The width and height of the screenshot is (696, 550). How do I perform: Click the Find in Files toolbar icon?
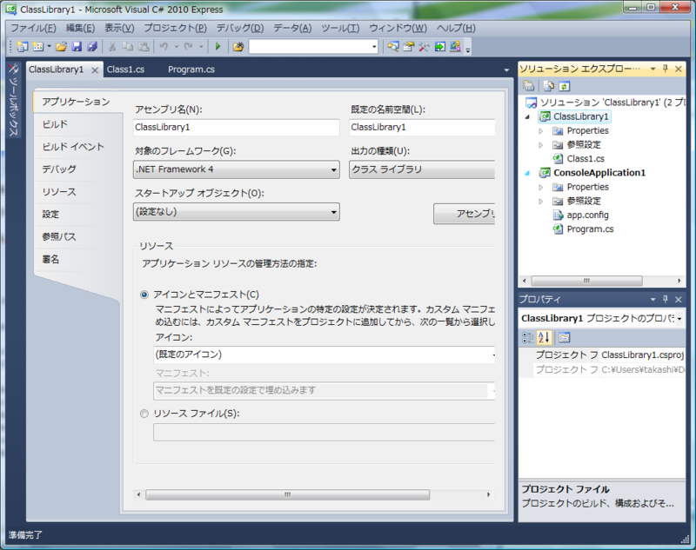pyautogui.click(x=238, y=47)
